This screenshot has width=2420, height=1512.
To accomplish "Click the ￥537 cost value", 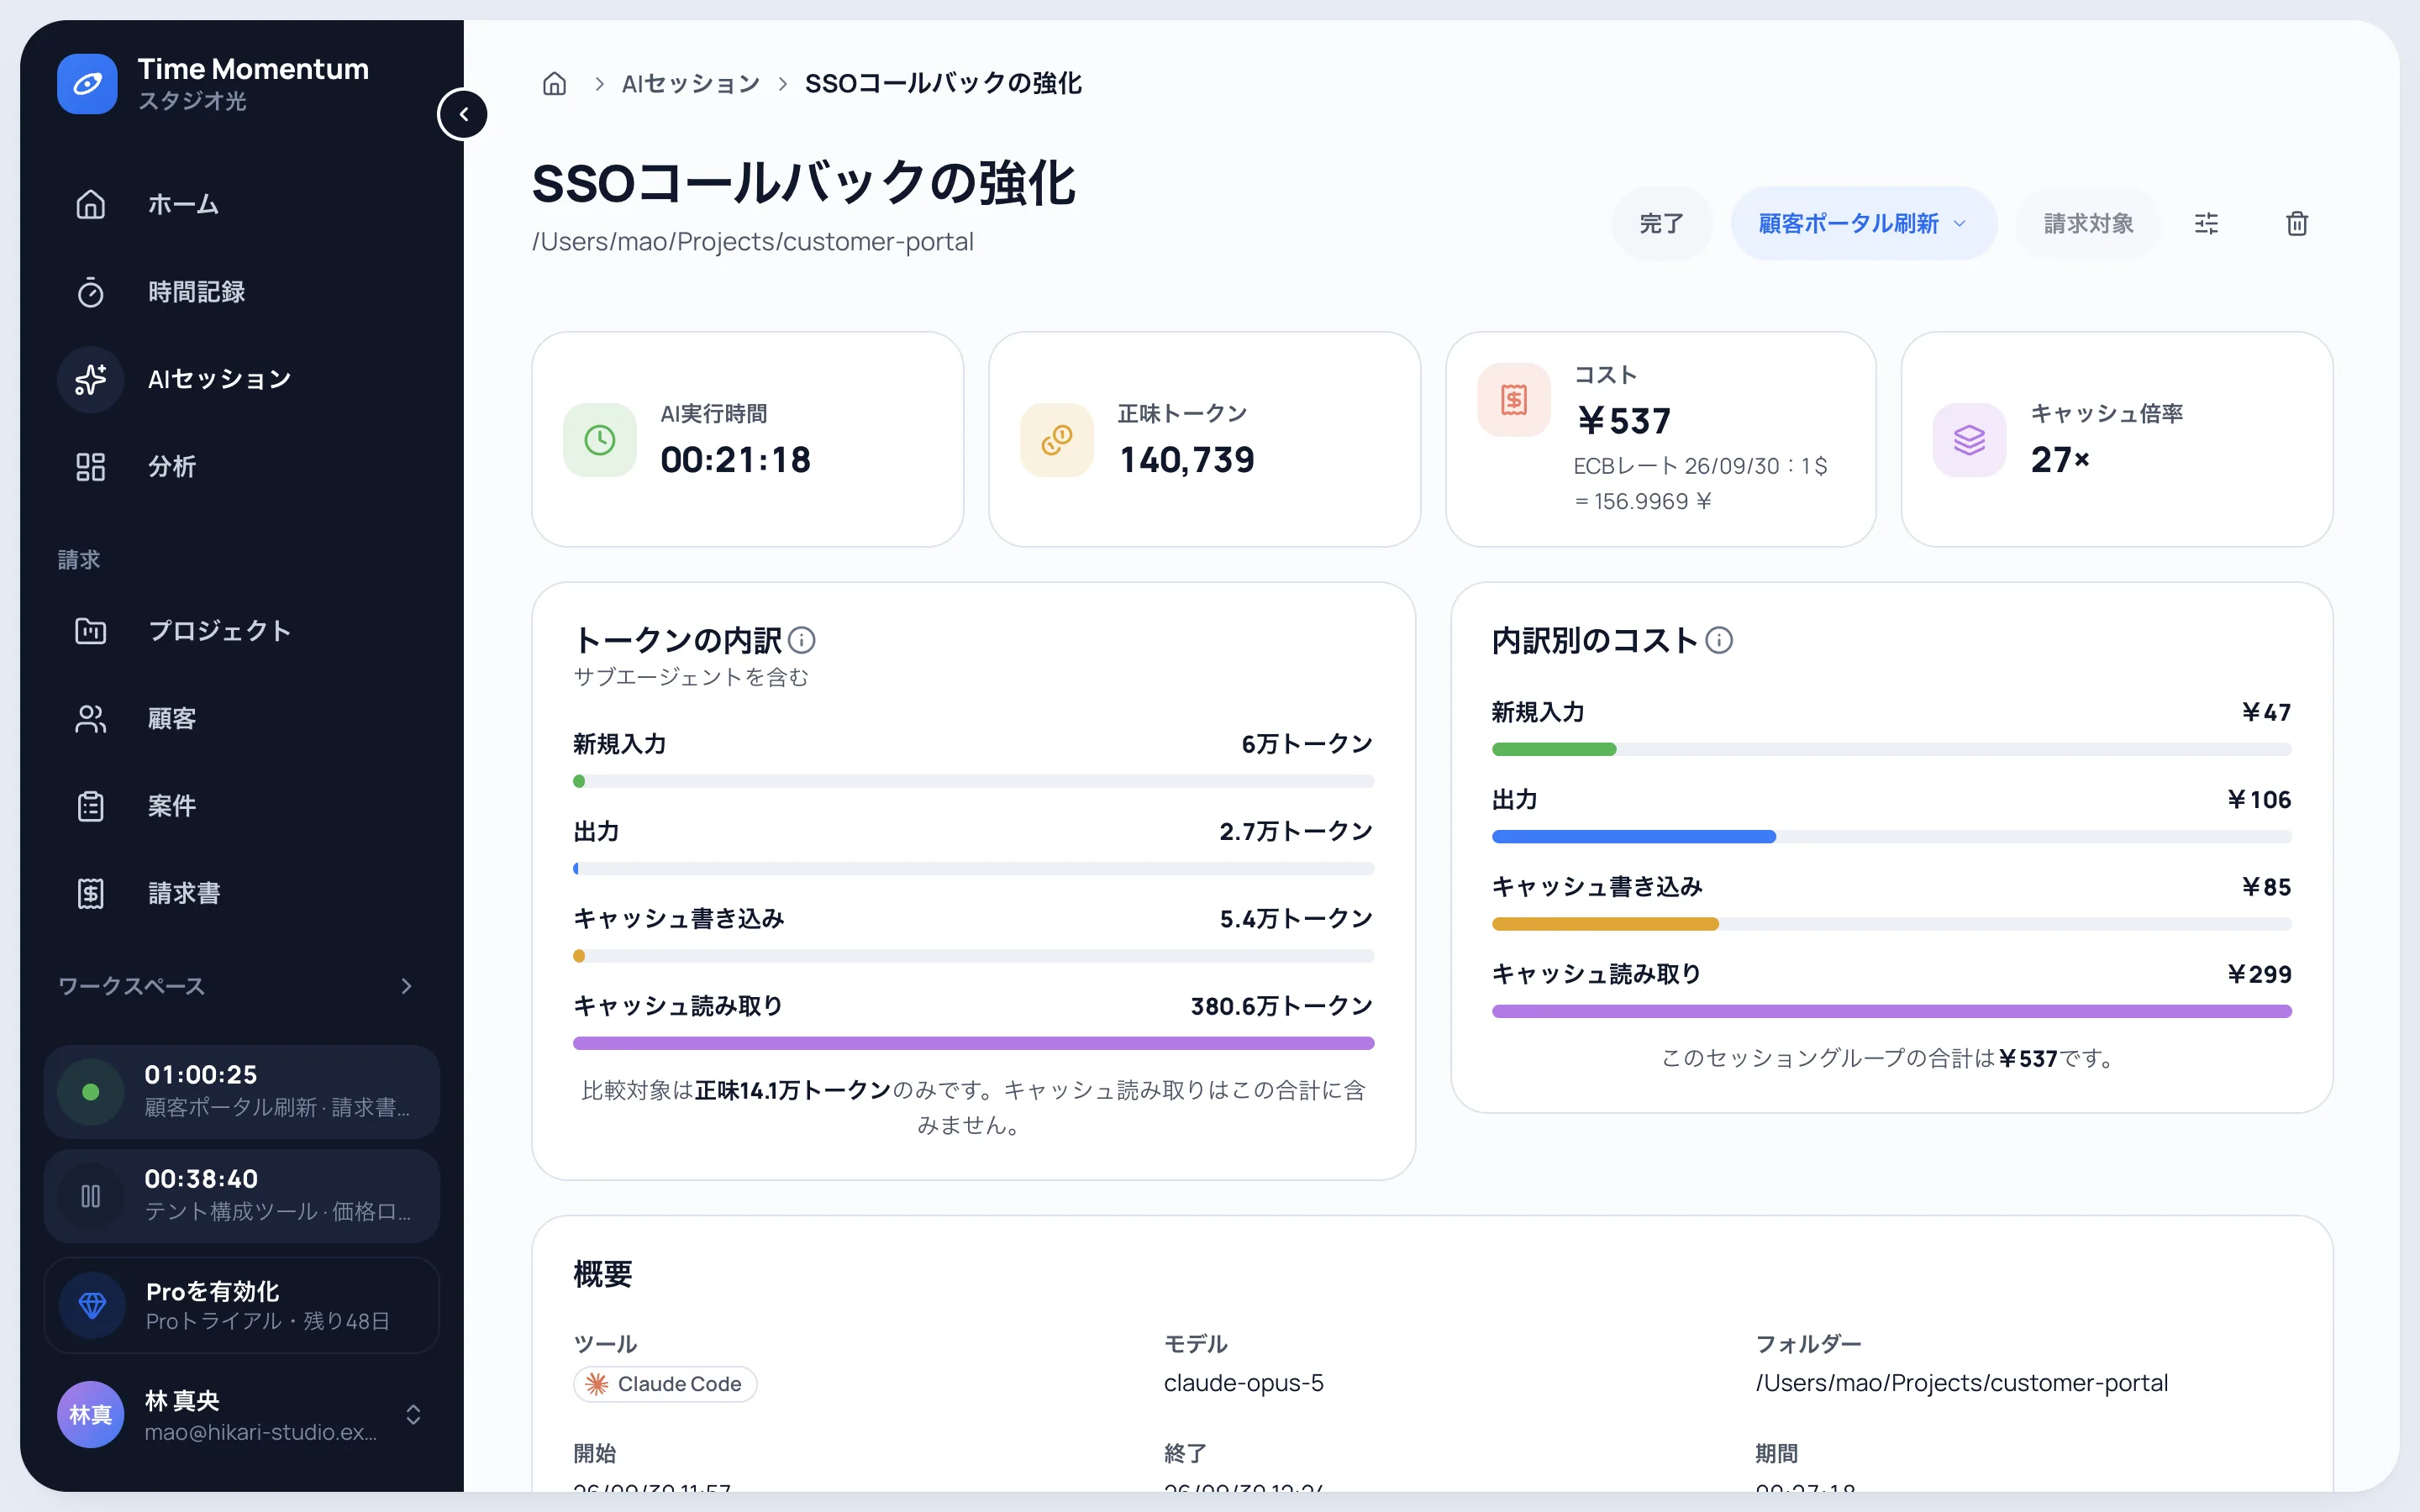I will (1623, 421).
